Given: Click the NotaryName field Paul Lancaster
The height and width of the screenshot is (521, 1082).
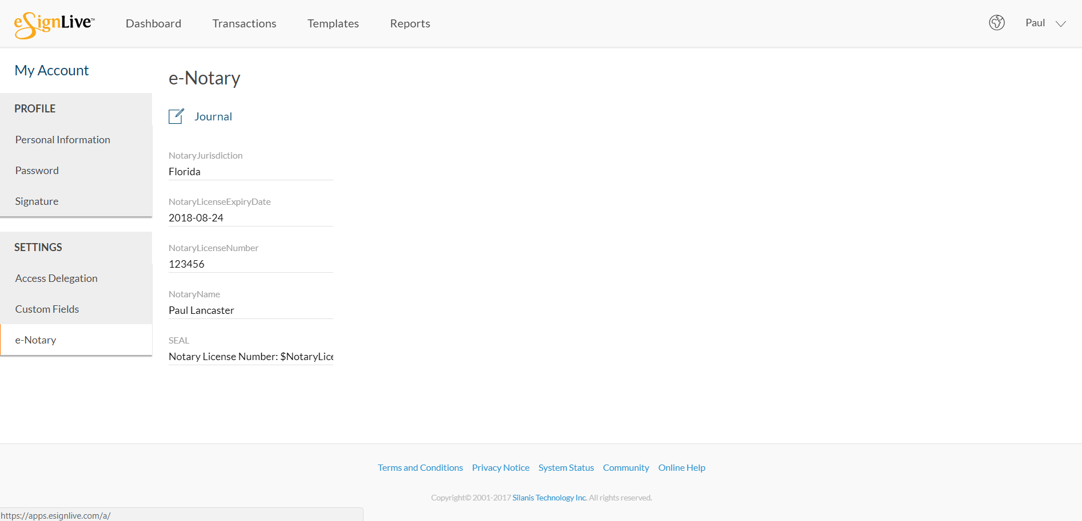Looking at the screenshot, I should tap(251, 310).
